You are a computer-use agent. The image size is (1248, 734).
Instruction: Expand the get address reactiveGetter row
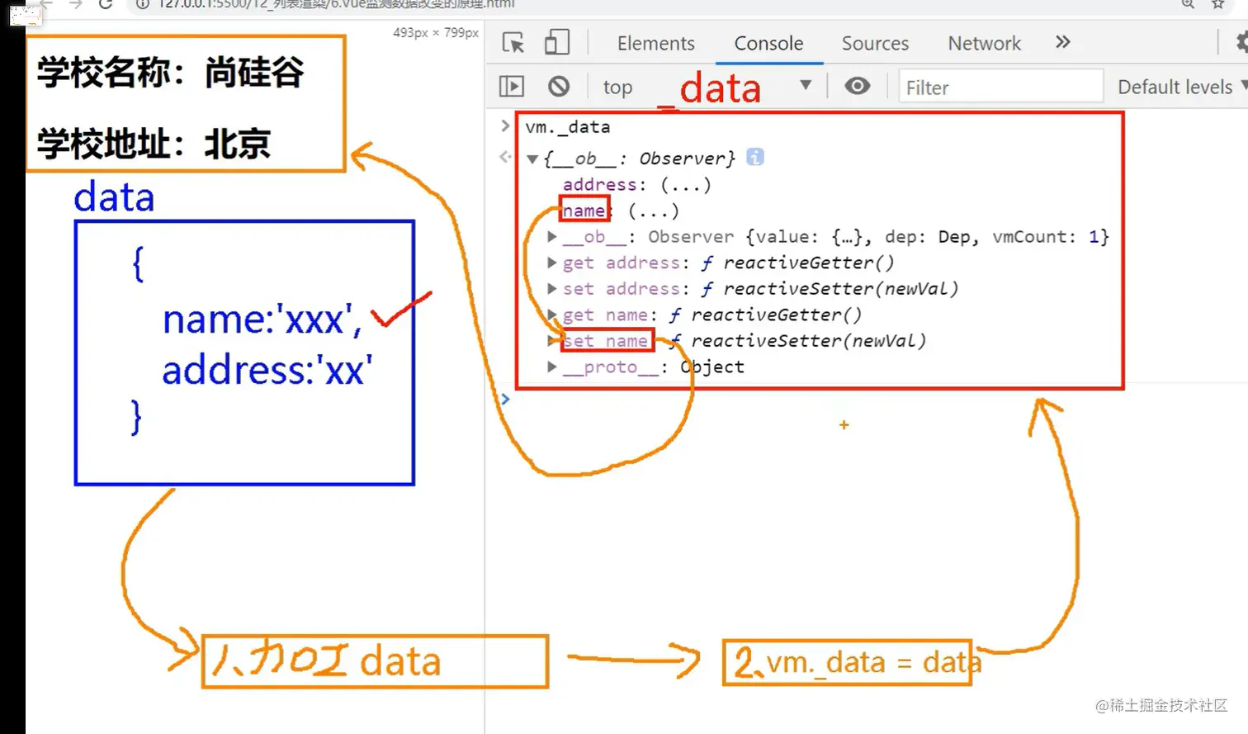pyautogui.click(x=552, y=263)
